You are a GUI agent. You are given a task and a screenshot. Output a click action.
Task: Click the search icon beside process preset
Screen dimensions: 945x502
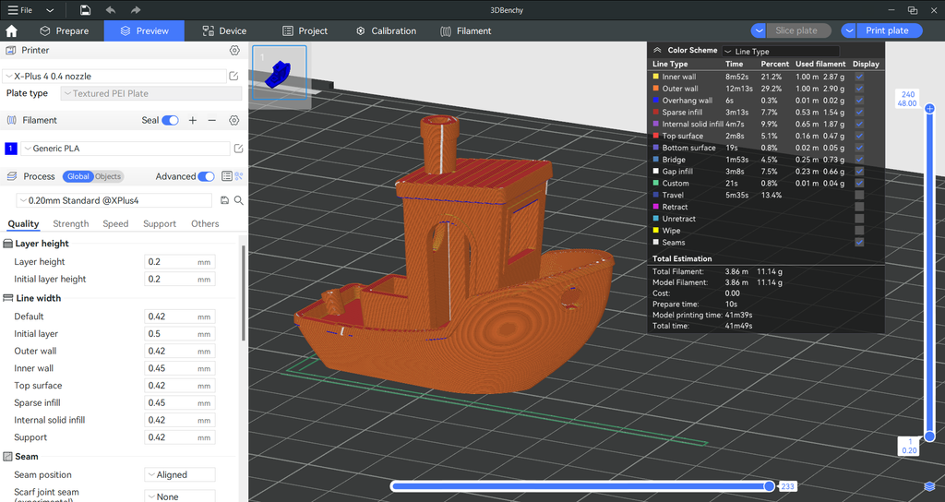point(239,200)
